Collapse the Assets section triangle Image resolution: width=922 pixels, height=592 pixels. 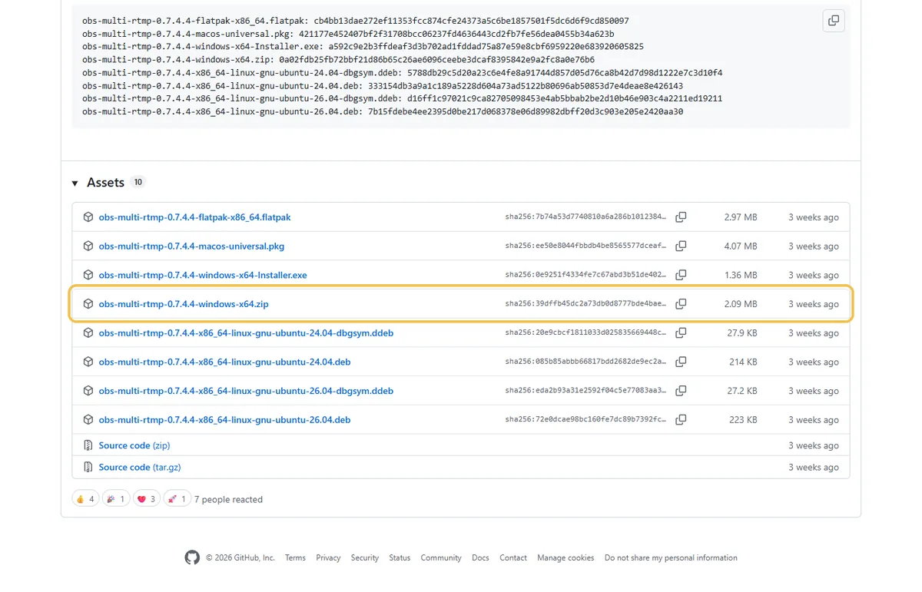[x=75, y=184]
